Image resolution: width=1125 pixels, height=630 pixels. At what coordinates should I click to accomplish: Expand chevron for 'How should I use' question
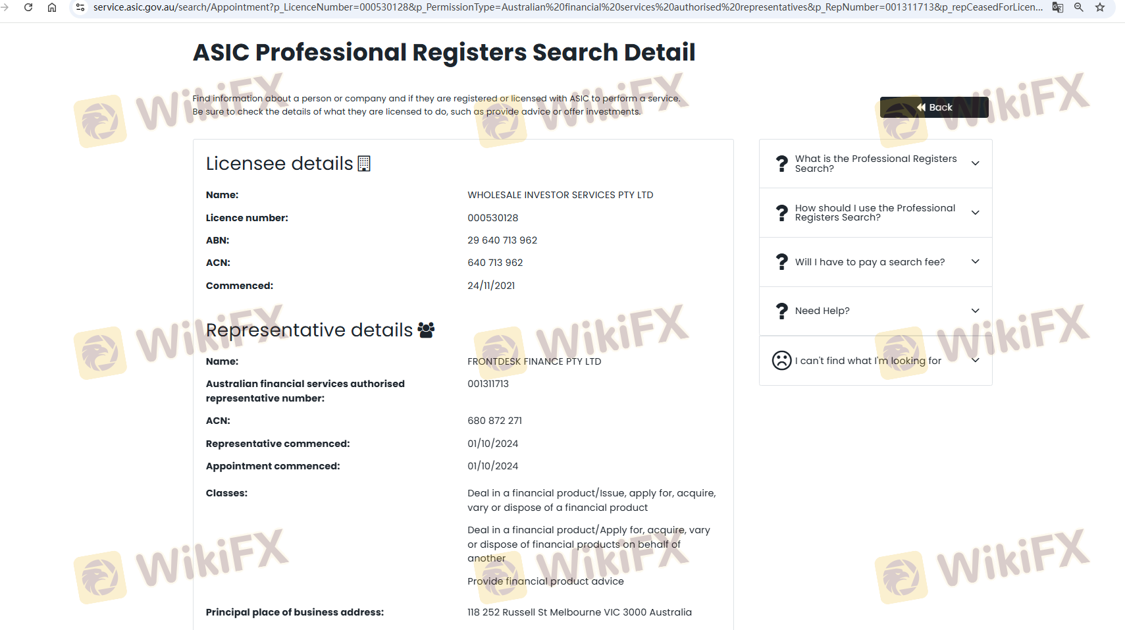975,213
